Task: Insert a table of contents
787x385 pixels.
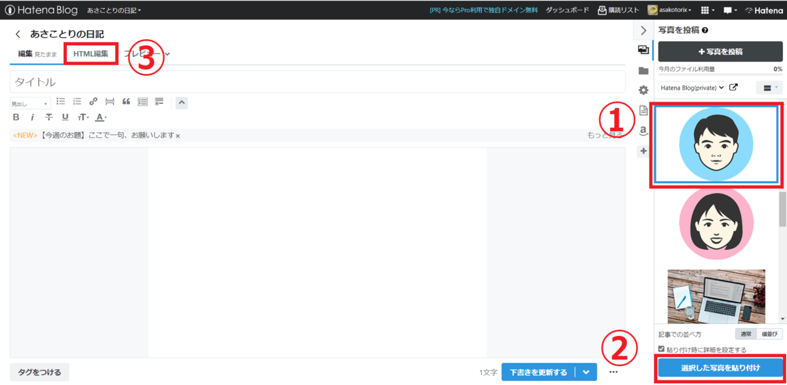Action: click(142, 101)
